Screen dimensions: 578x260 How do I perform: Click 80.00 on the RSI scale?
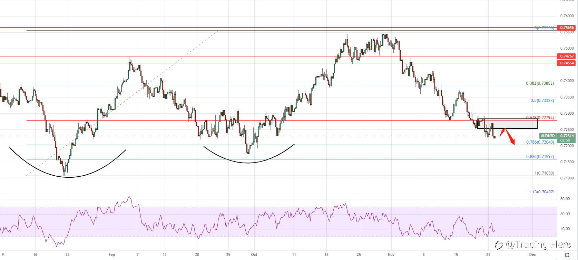click(x=565, y=199)
